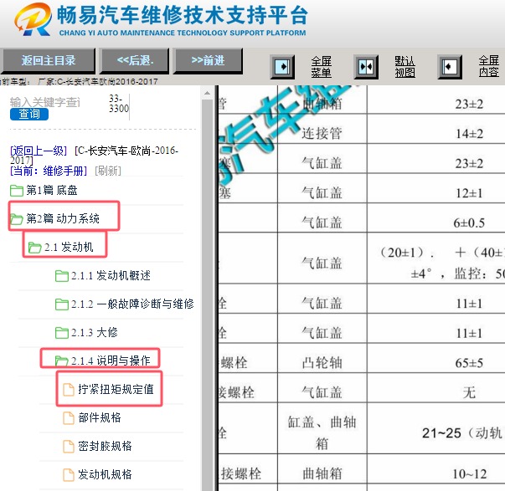
Task: Click the 33-3300 text beside search
Action: coord(119,103)
